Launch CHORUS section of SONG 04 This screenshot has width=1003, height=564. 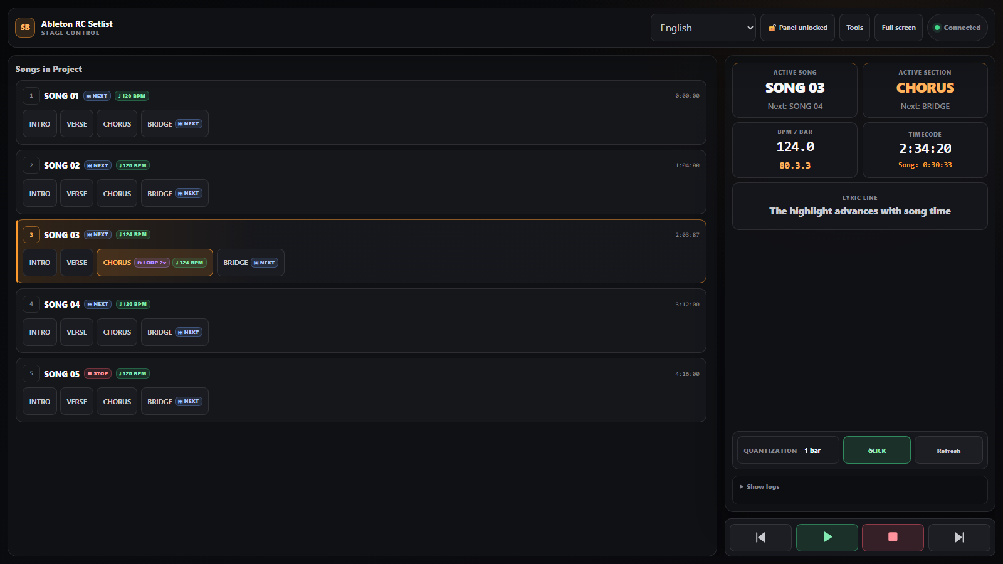point(117,332)
